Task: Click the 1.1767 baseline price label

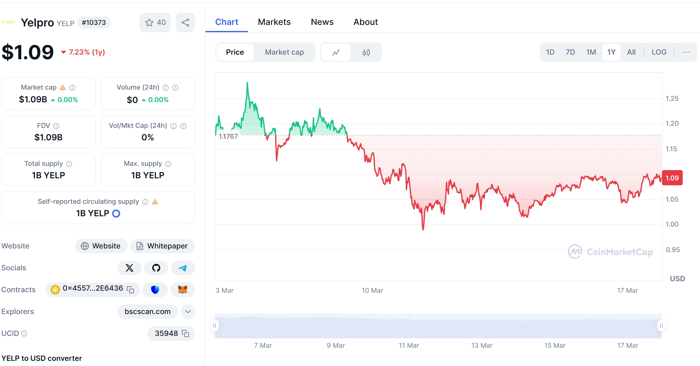Action: (x=228, y=137)
